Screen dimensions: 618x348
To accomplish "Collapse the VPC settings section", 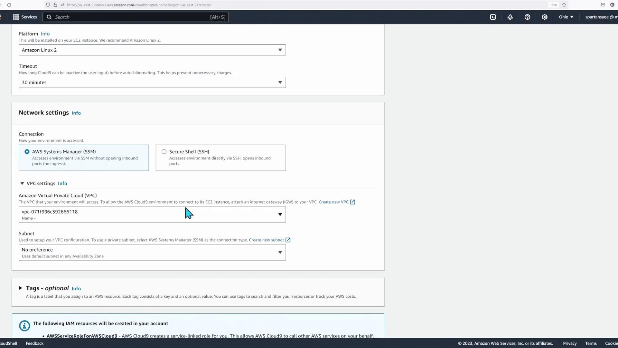I will [x=22, y=183].
